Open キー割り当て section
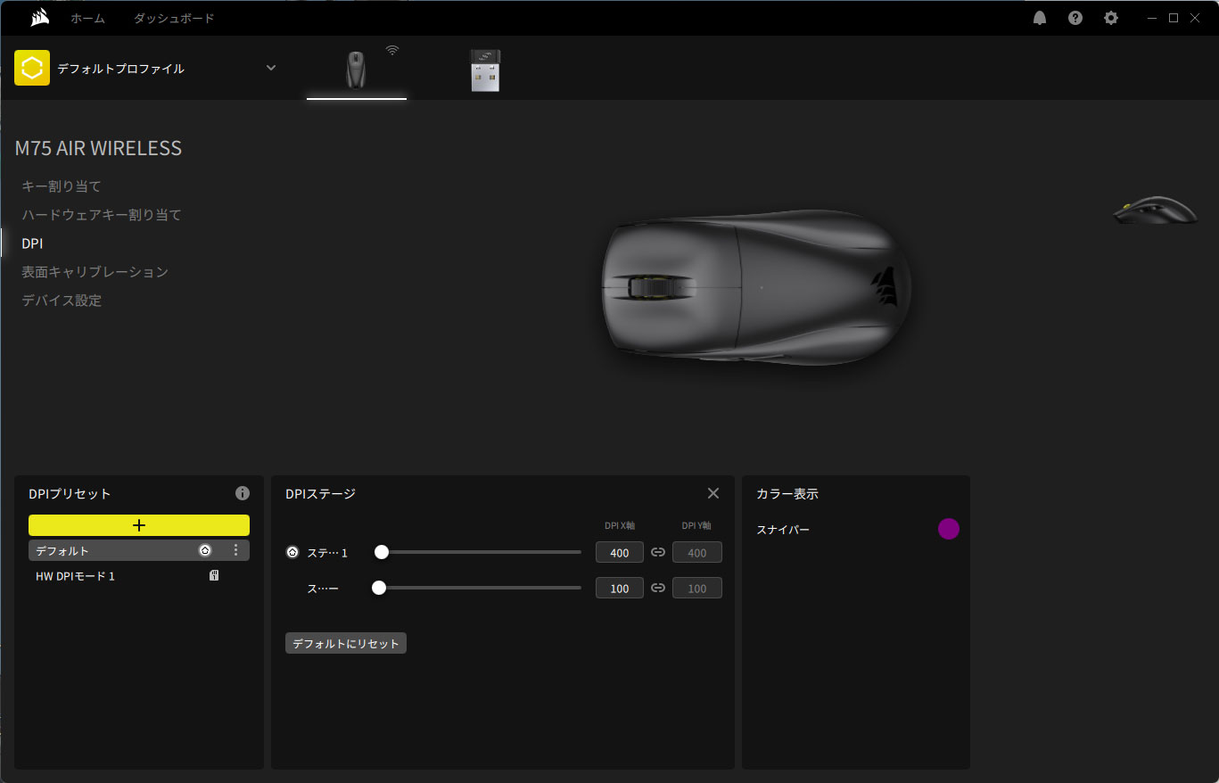This screenshot has height=783, width=1219. coord(62,186)
